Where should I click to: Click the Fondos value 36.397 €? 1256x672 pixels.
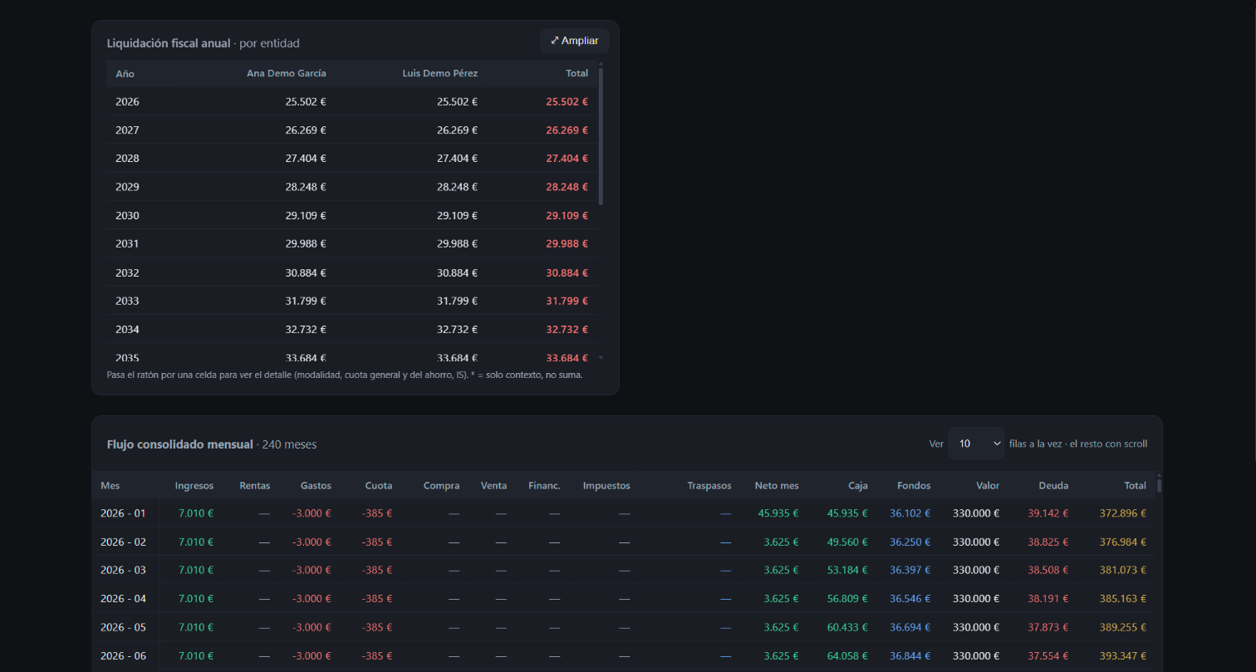910,570
